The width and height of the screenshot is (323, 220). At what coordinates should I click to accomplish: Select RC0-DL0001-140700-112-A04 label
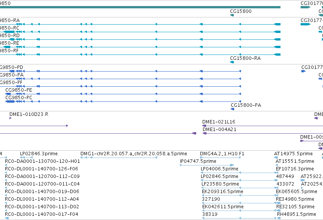(42, 199)
